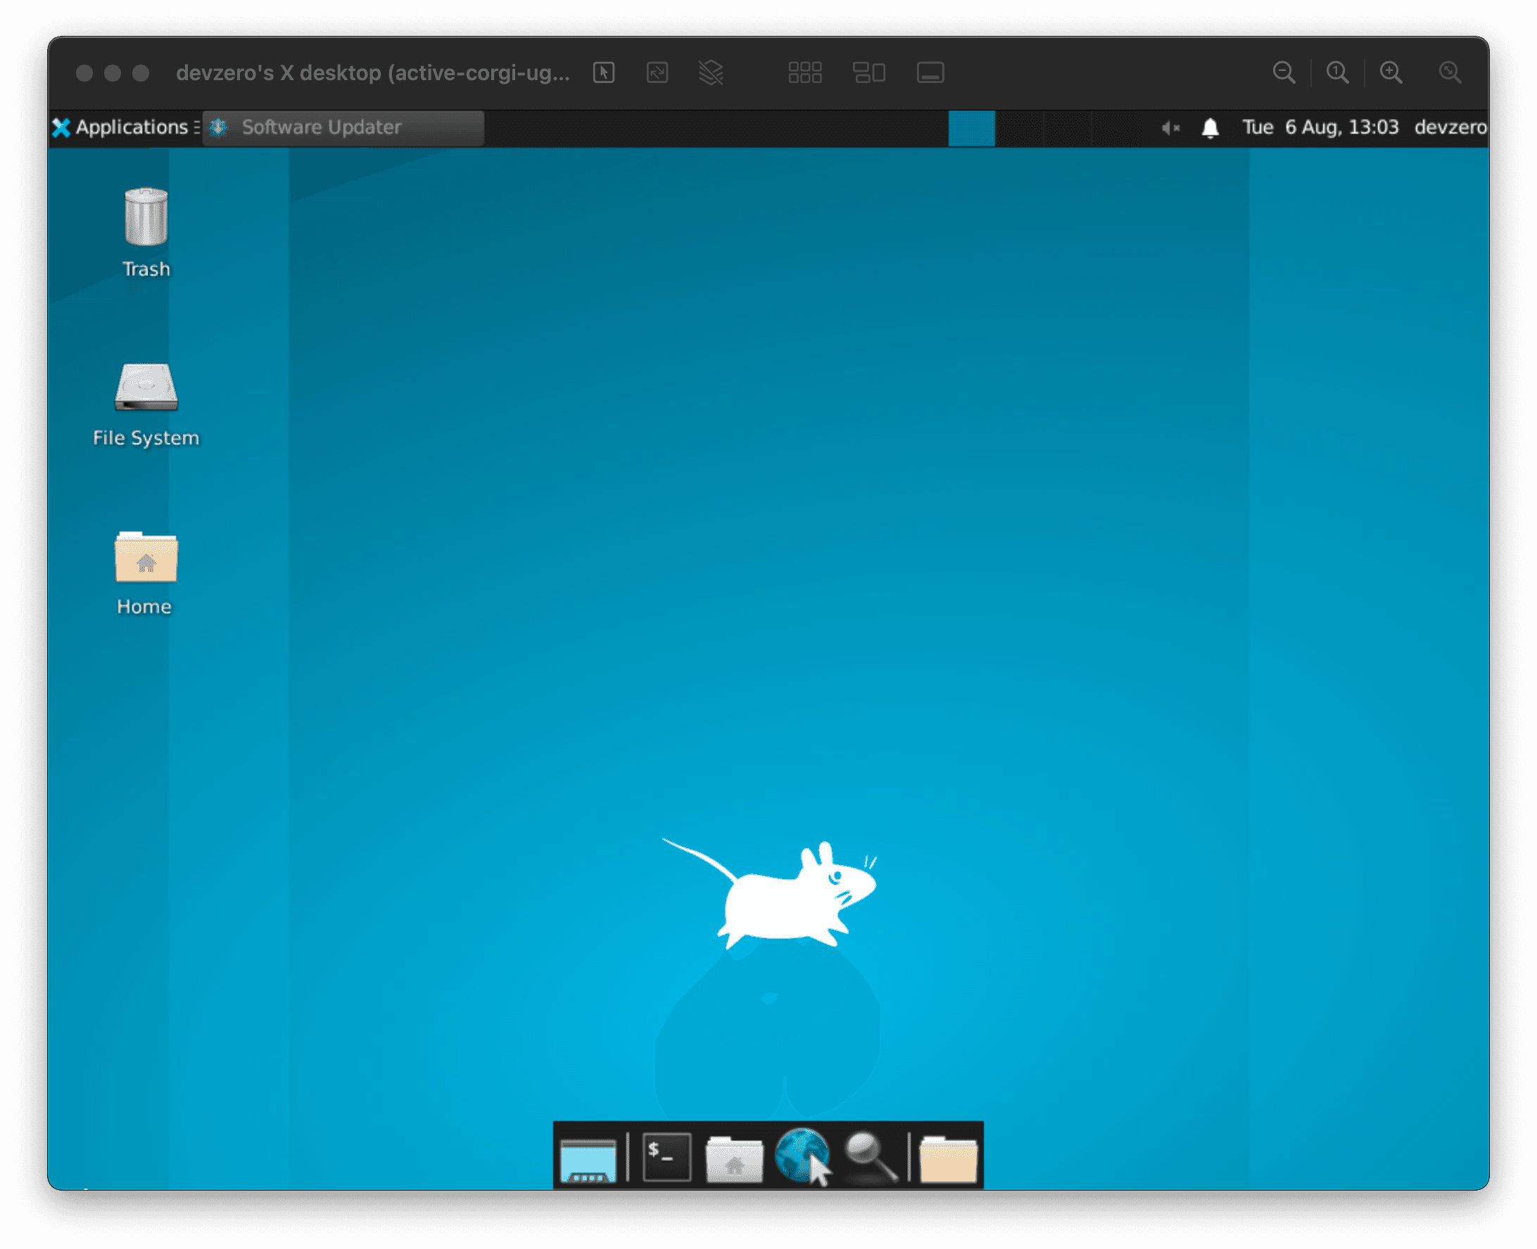This screenshot has height=1249, width=1537.
Task: Launch the Web Browser globe icon
Action: [x=803, y=1156]
